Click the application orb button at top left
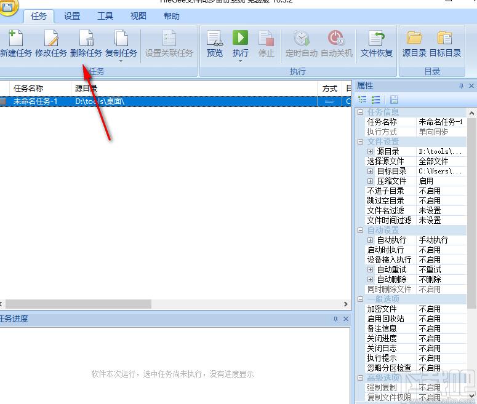This screenshot has height=404, width=477. click(7, 7)
